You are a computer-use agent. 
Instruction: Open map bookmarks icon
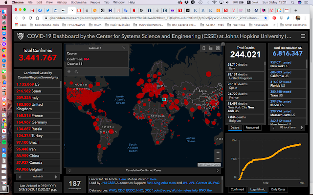point(203,48)
